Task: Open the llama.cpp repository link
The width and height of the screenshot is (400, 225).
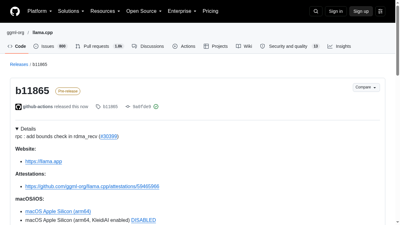Action: [x=42, y=32]
